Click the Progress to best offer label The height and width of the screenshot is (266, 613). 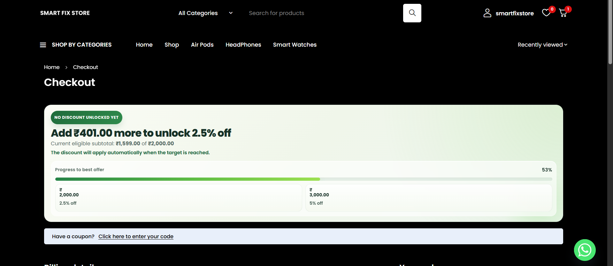click(x=80, y=170)
